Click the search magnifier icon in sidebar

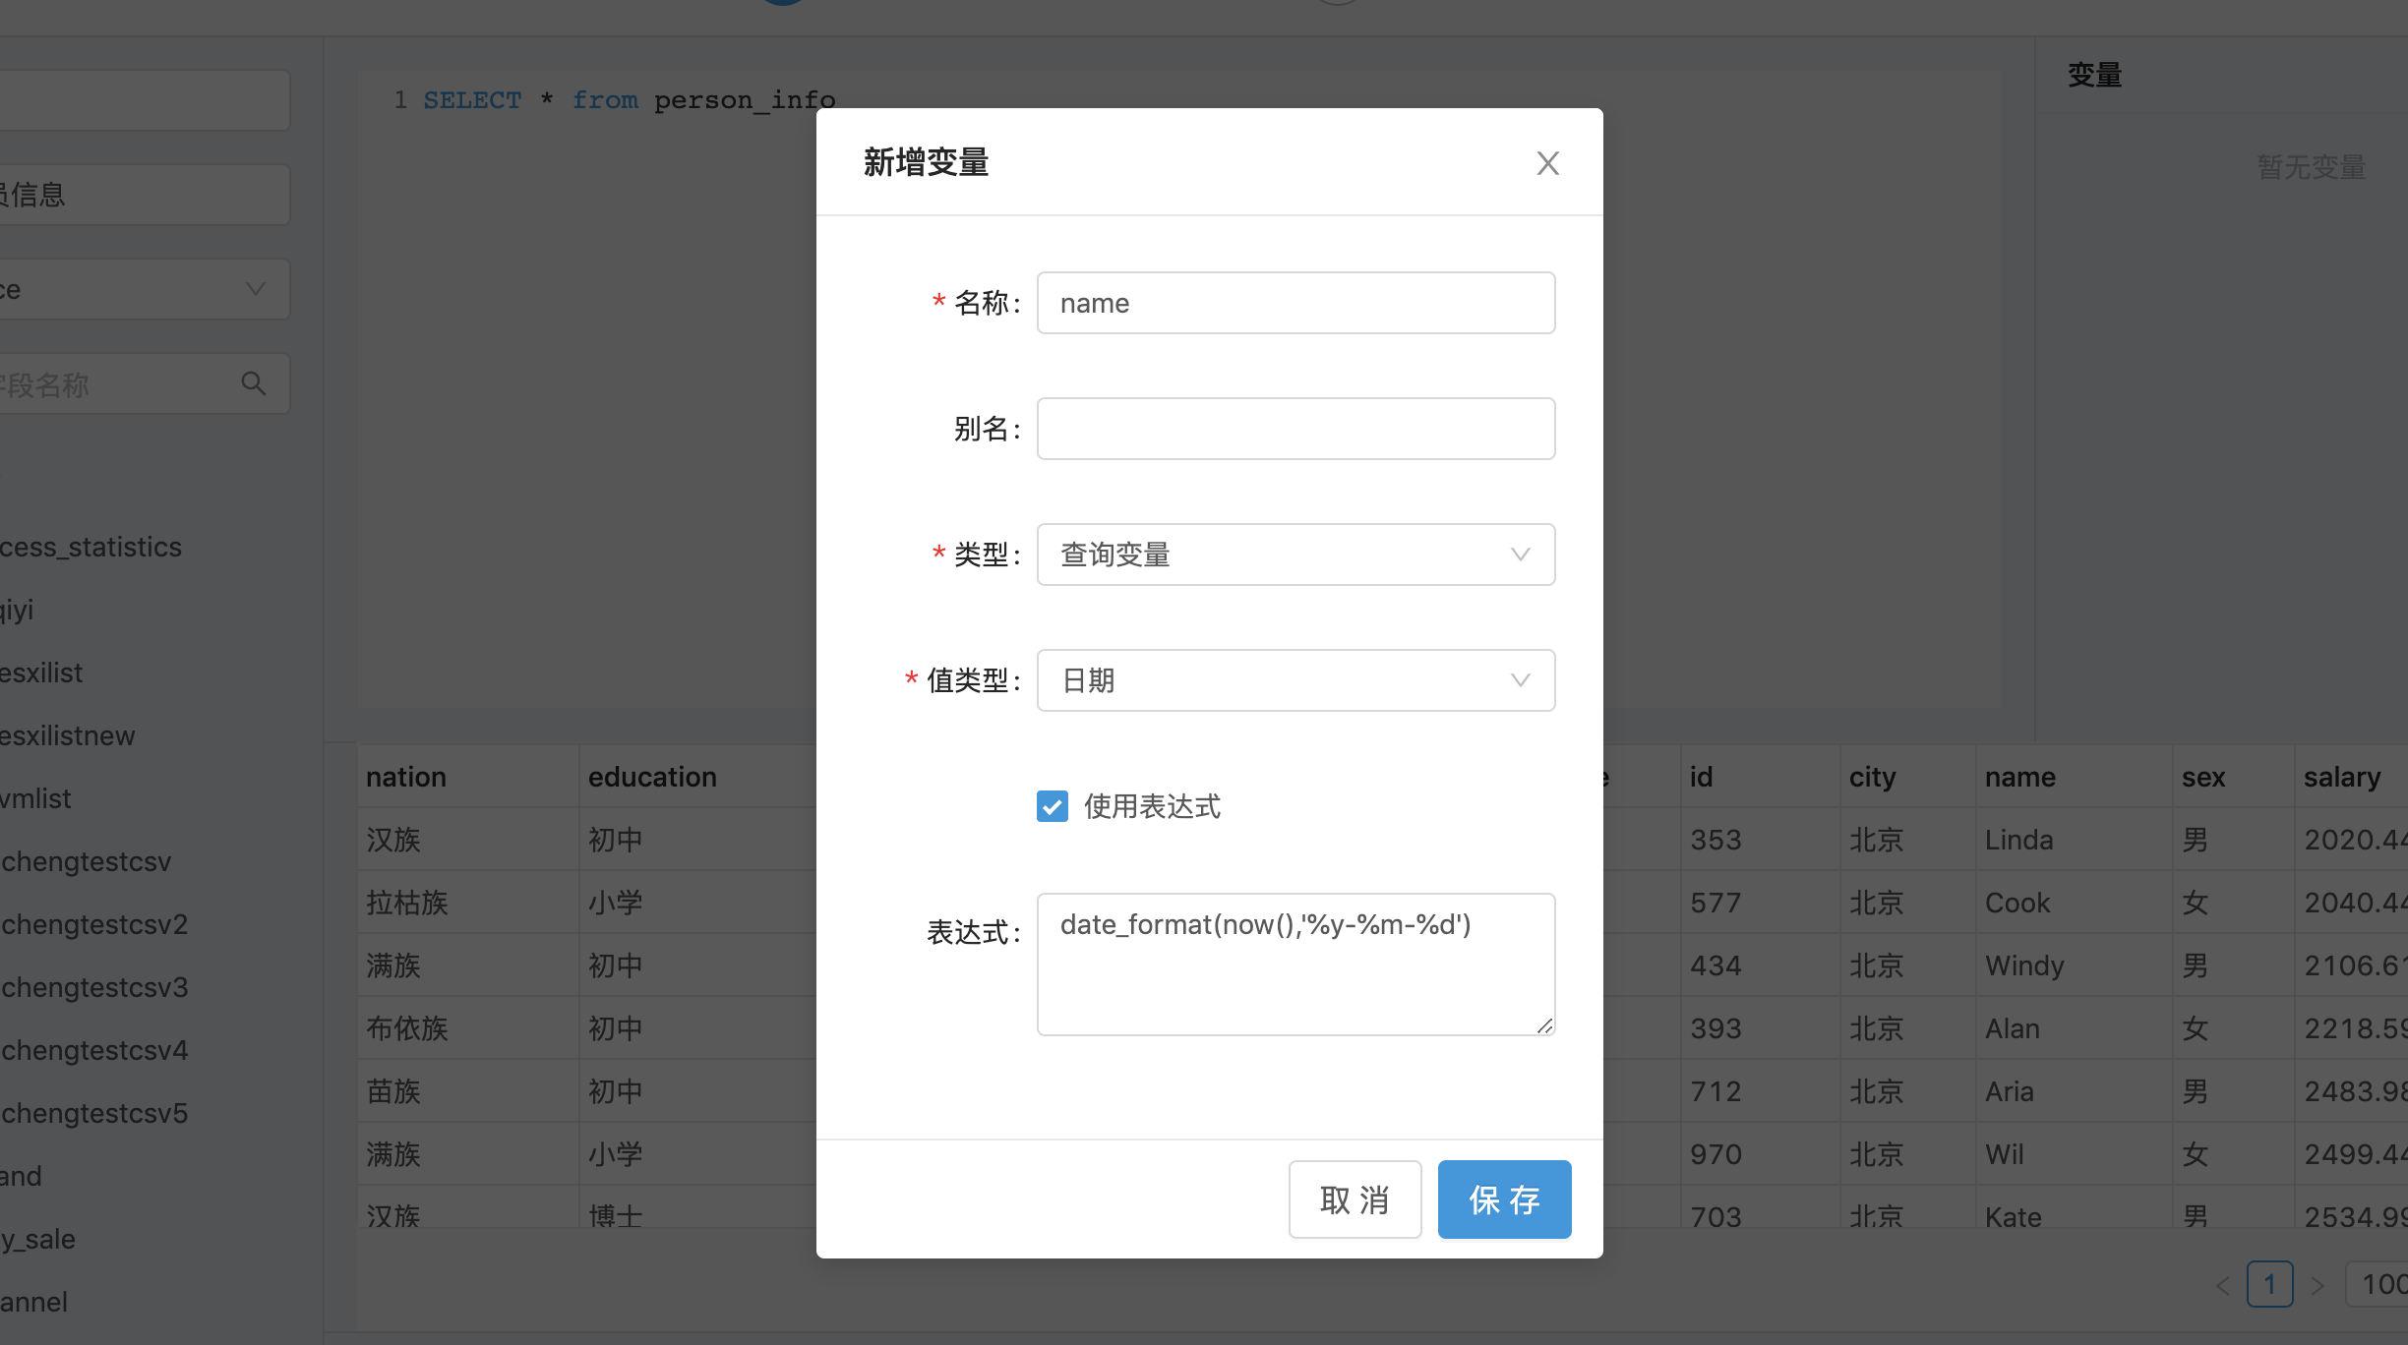254,383
